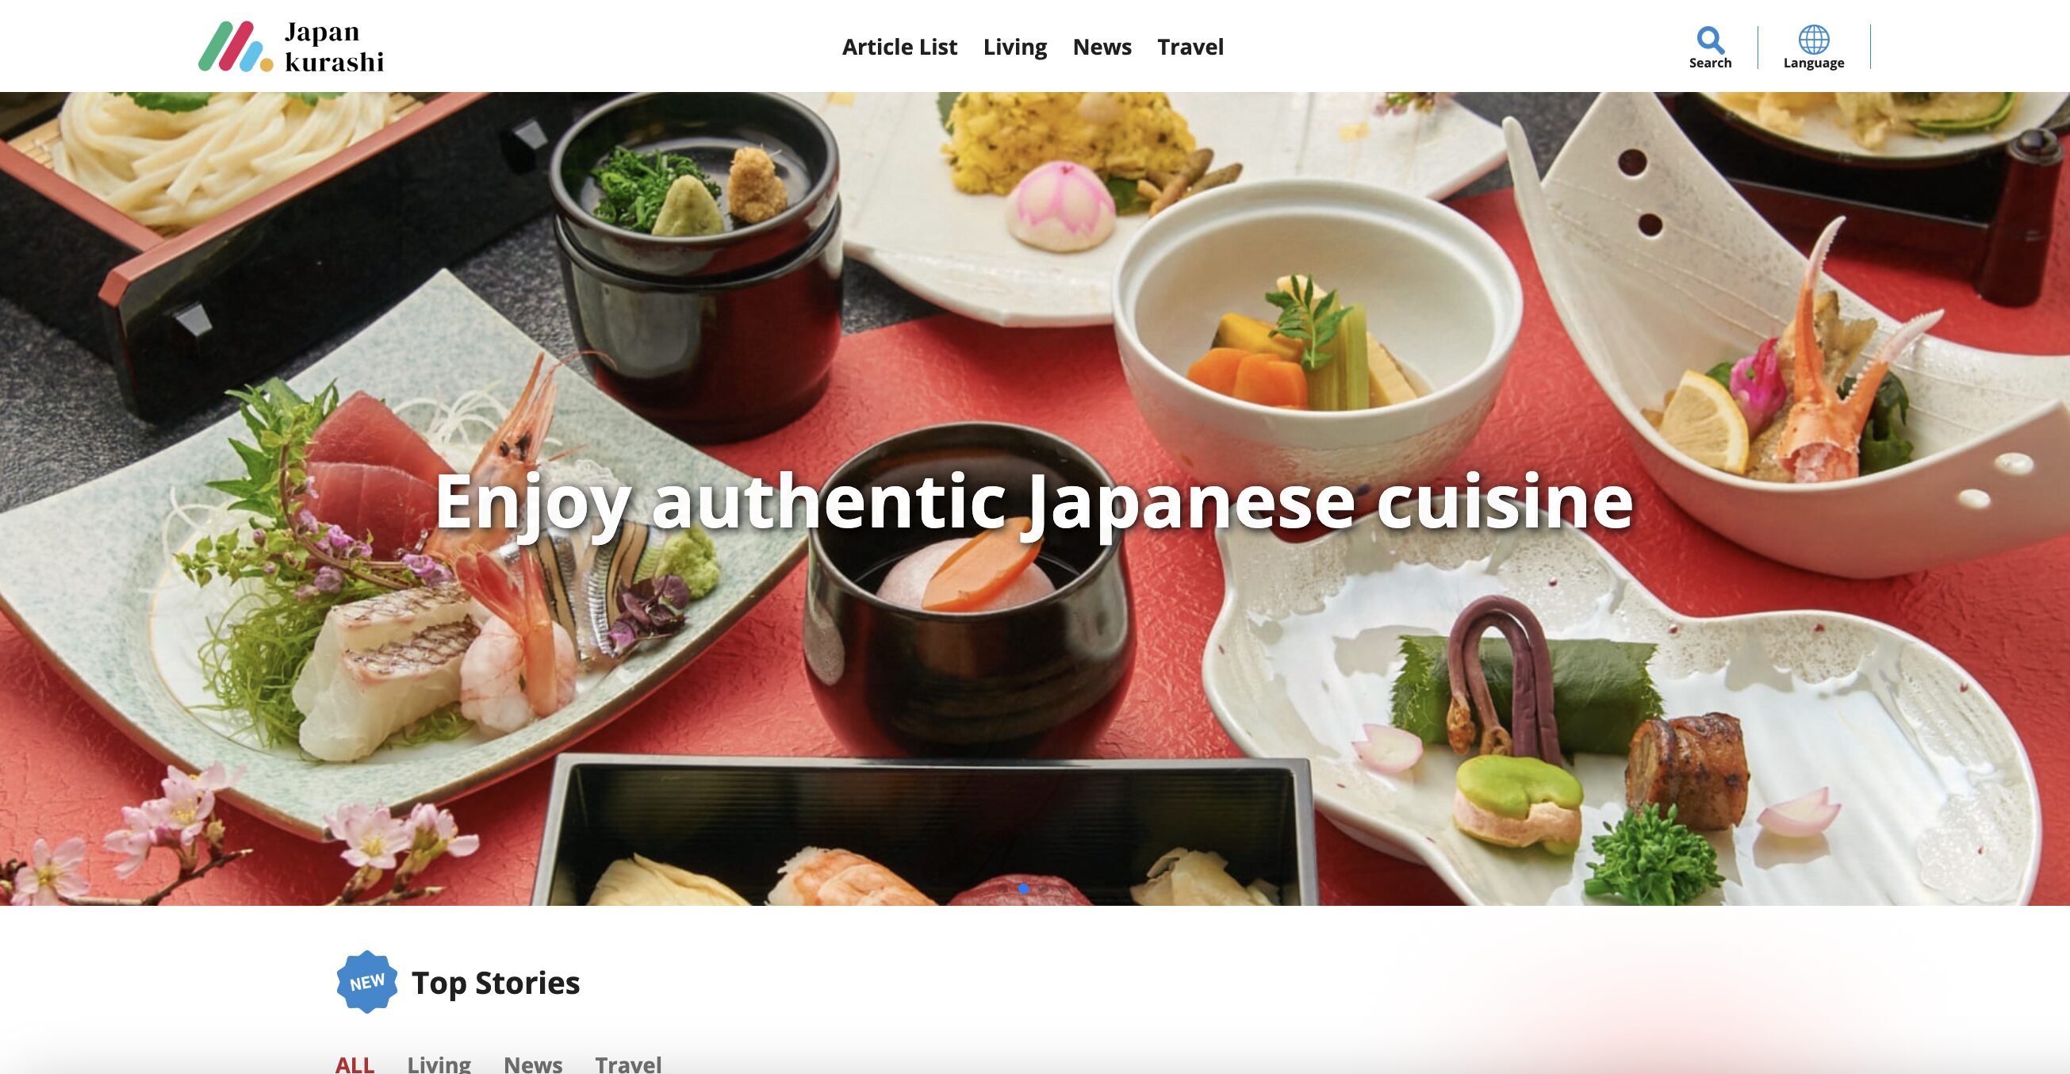Select the active blue carousel dot
The image size is (2070, 1074).
[x=1024, y=889]
